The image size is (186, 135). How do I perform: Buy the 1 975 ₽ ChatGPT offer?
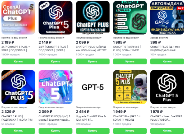point(167,131)
